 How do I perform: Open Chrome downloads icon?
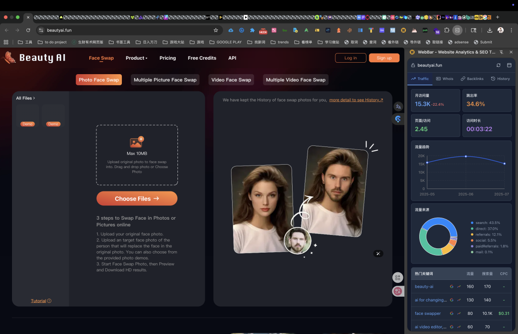(490, 30)
